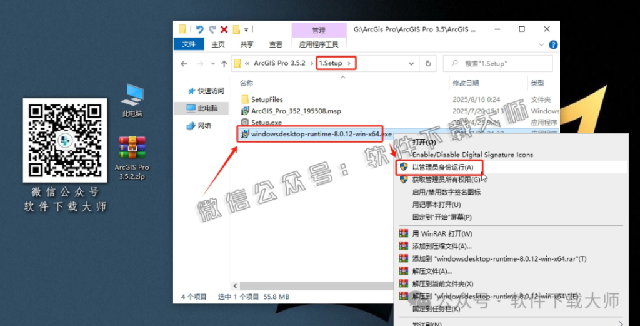Go forward with the forward arrow

[200, 63]
